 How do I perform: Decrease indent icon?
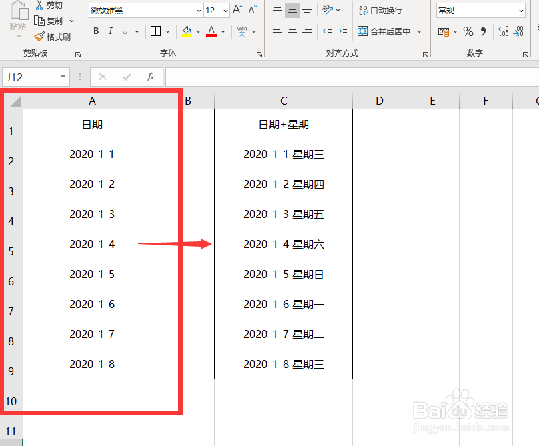coord(328,31)
